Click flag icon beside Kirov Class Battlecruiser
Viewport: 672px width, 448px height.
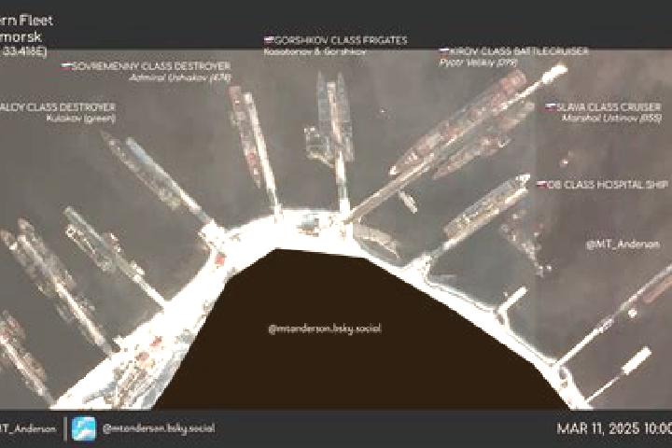444,51
